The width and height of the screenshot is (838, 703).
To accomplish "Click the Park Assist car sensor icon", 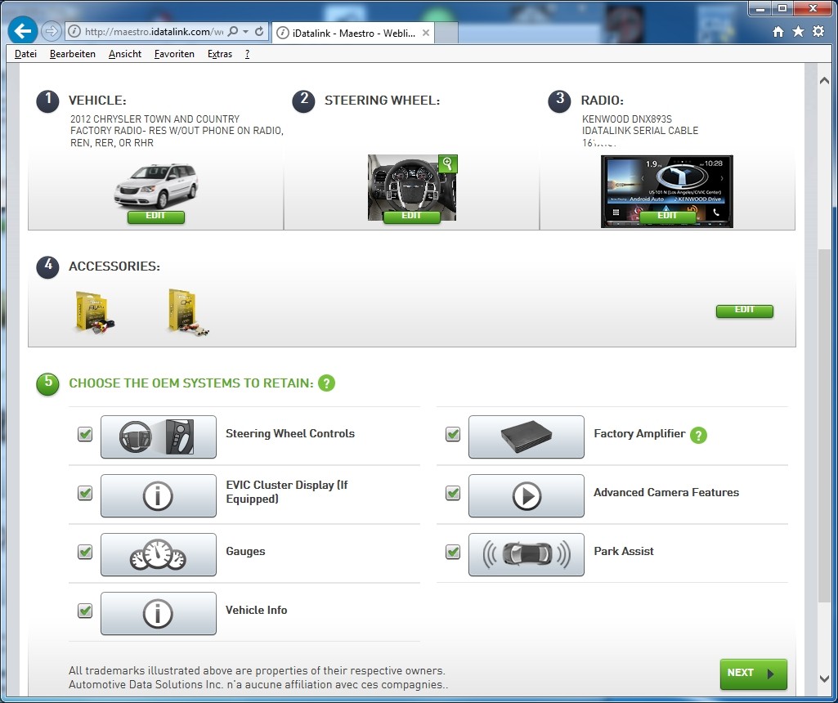I will coord(527,554).
